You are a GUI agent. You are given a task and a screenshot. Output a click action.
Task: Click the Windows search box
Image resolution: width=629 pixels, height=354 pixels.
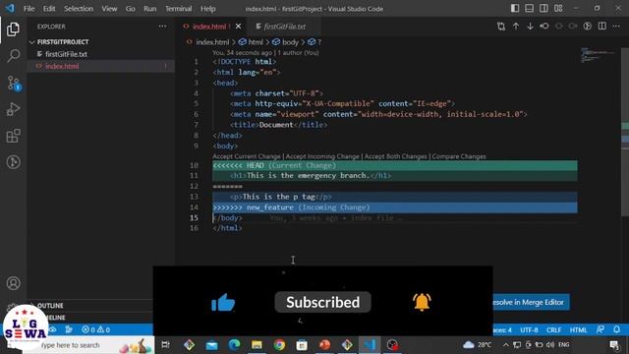(x=88, y=345)
